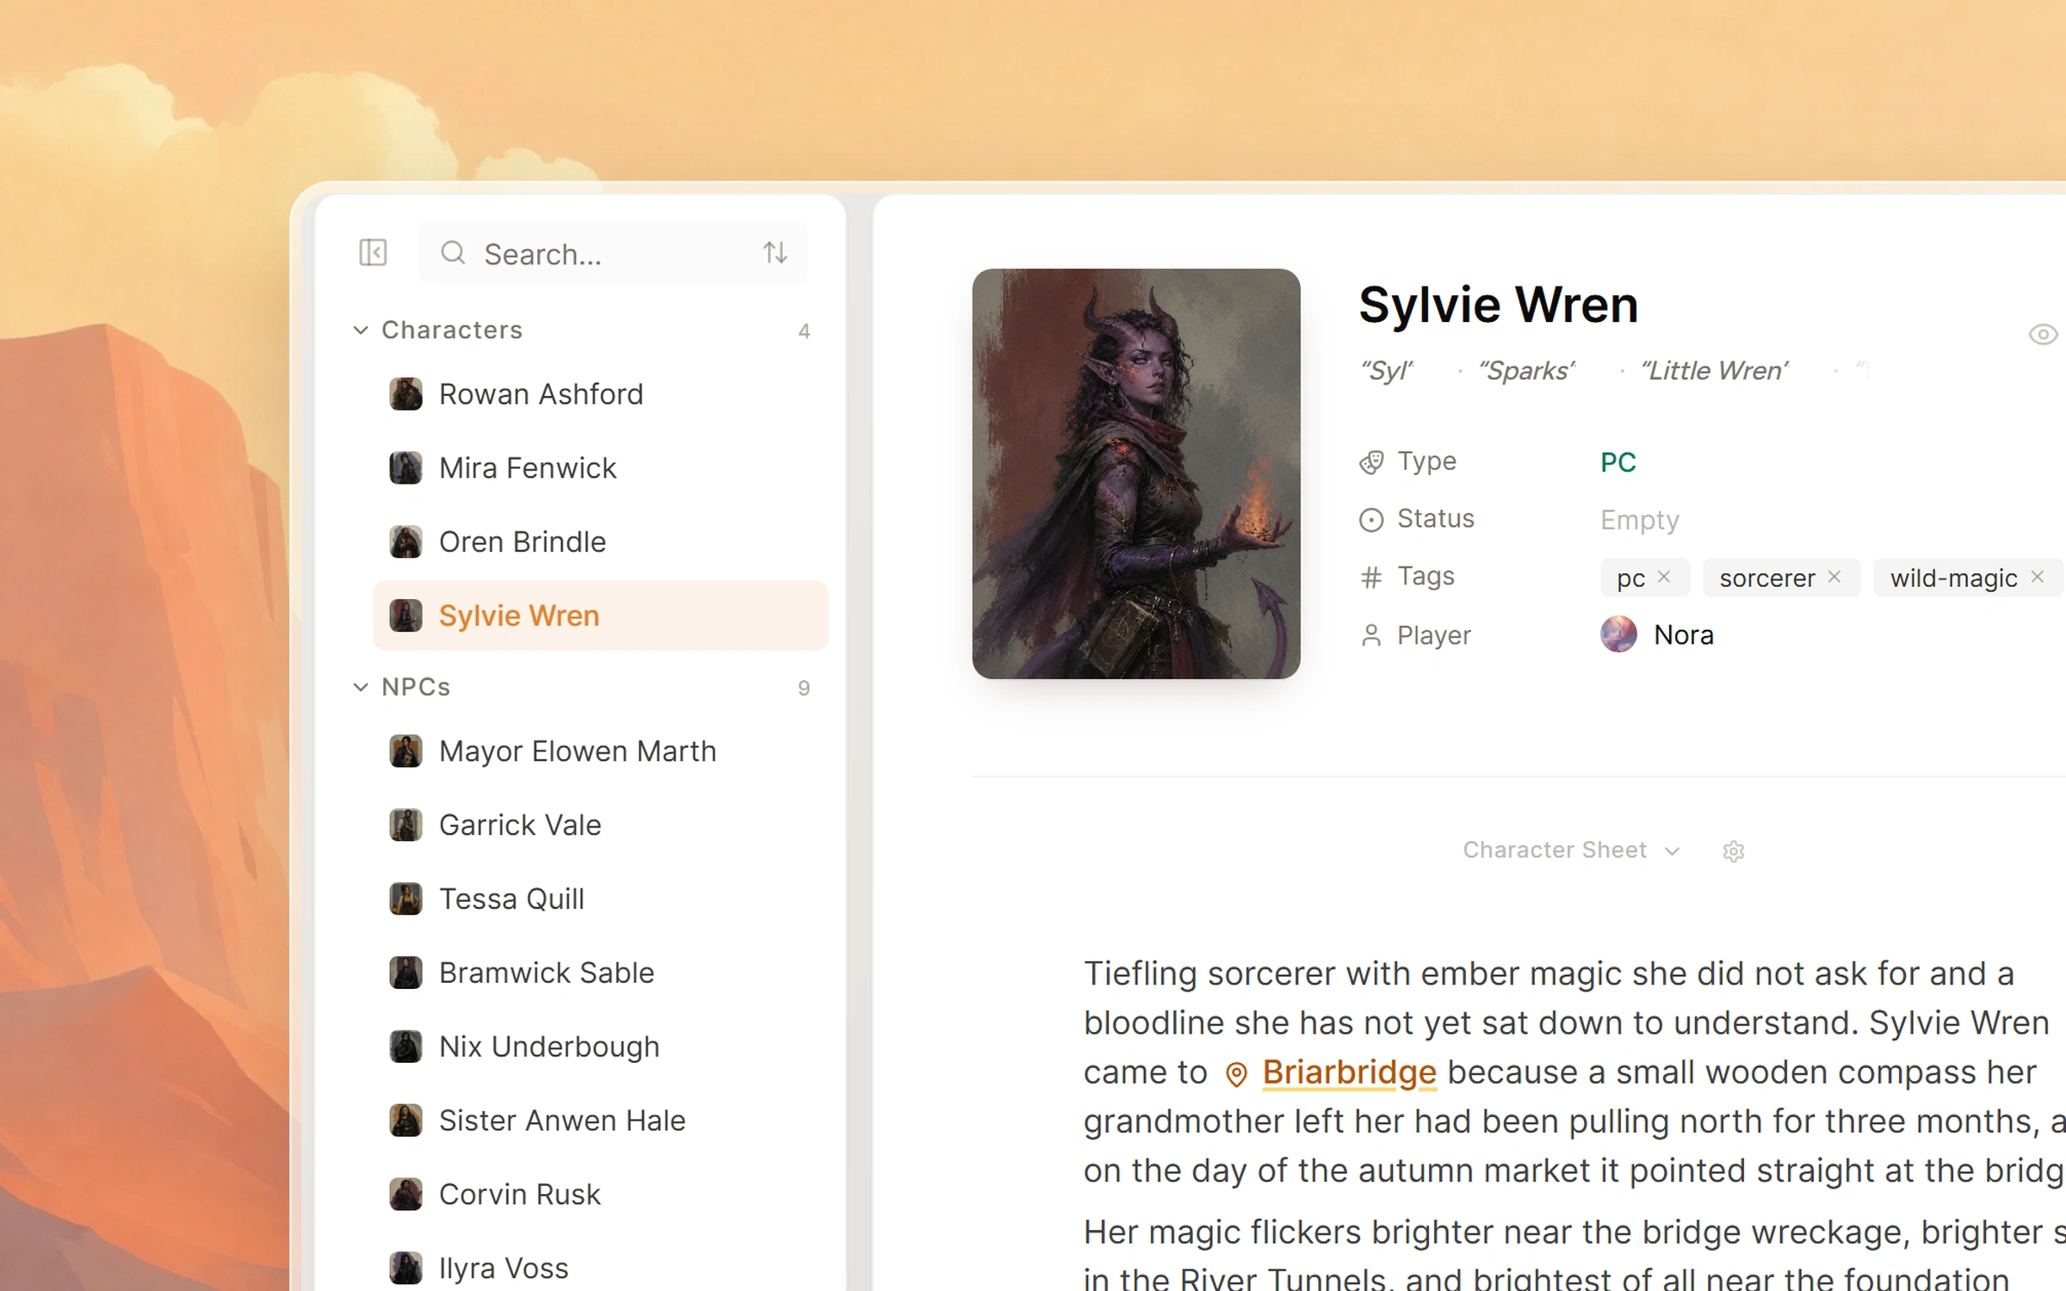Toggle visibility with the eye icon
This screenshot has width=2066, height=1291.
click(x=2043, y=334)
